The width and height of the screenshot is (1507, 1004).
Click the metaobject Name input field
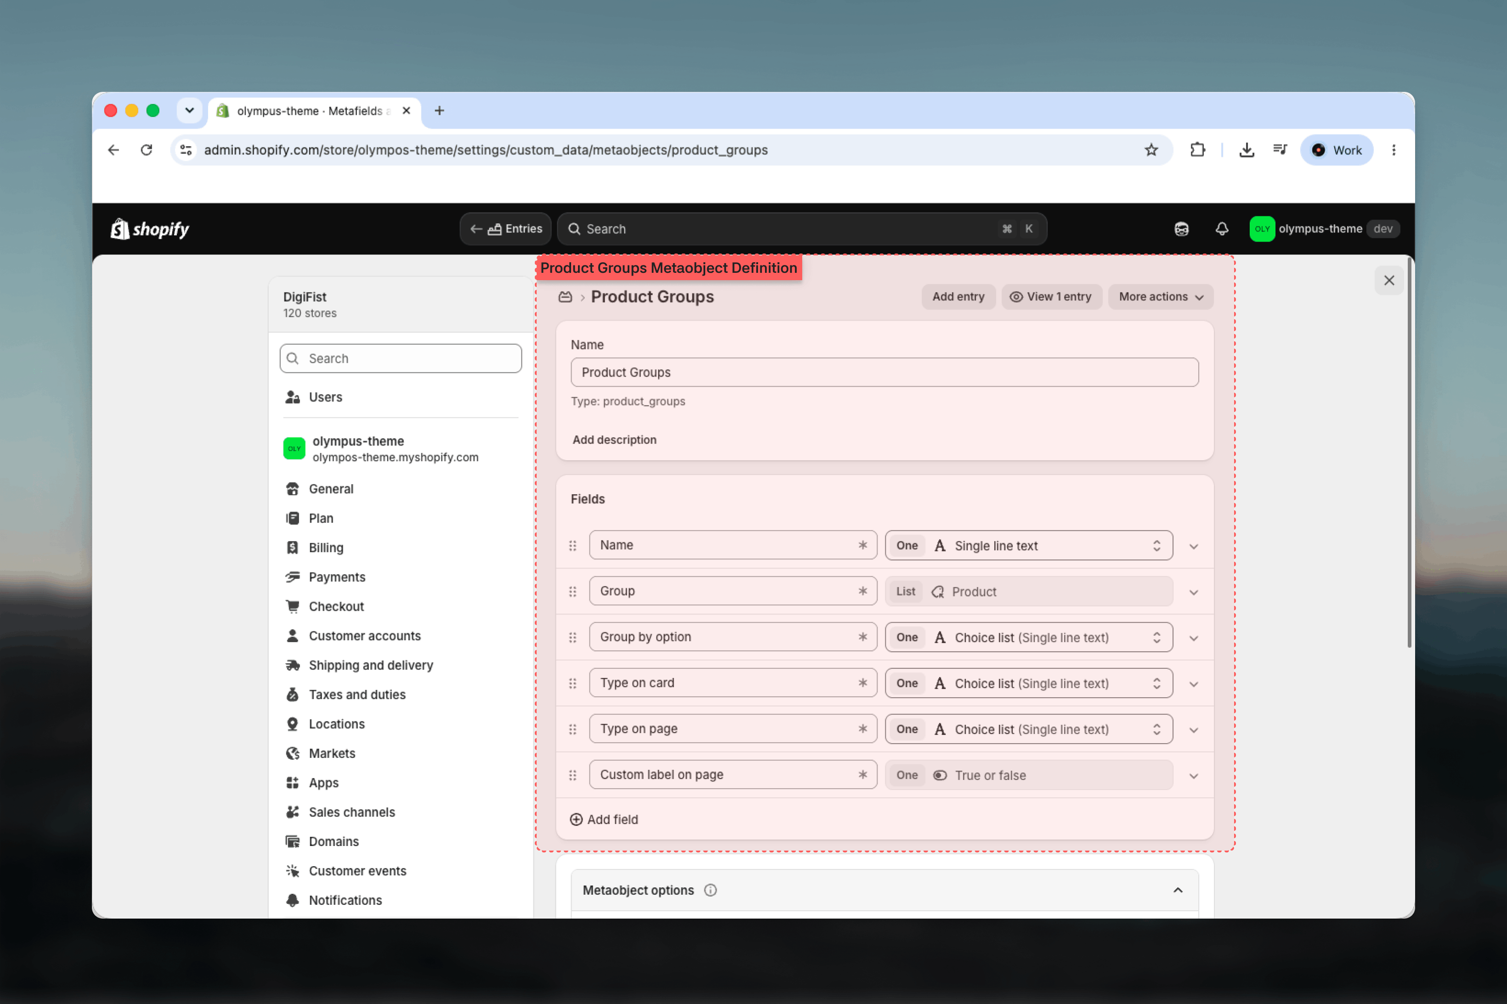pos(884,372)
